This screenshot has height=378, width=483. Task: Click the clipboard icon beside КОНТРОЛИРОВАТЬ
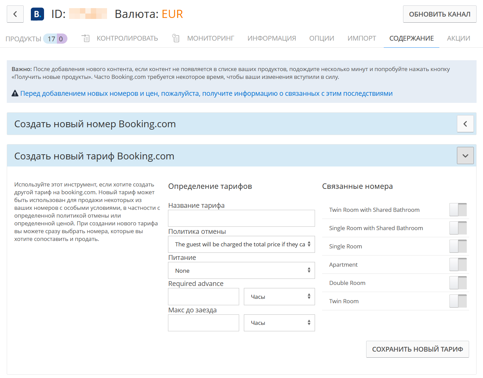[86, 38]
